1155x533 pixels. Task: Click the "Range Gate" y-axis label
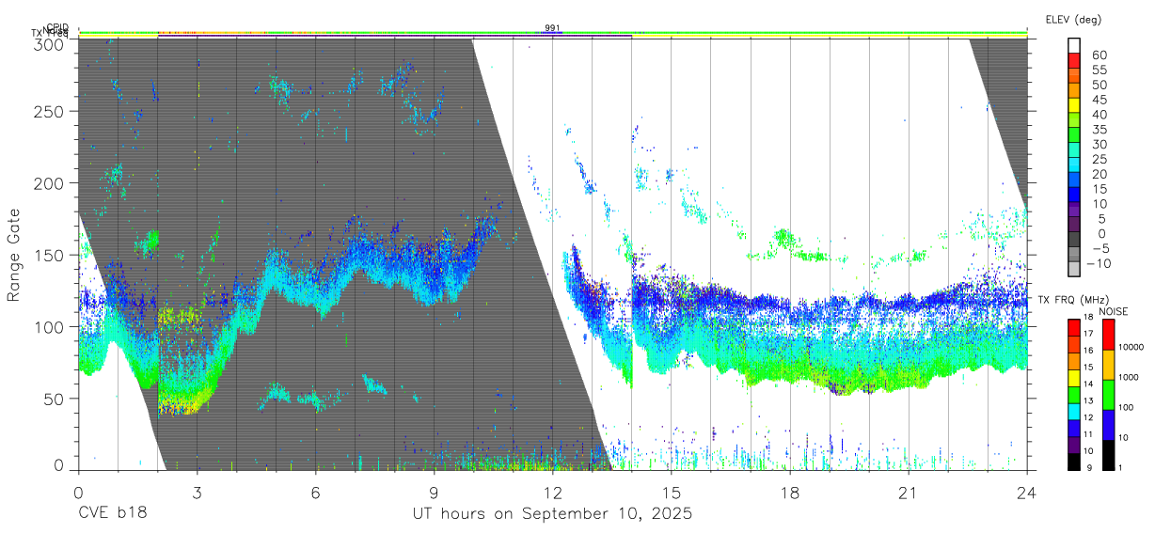pyautogui.click(x=15, y=255)
